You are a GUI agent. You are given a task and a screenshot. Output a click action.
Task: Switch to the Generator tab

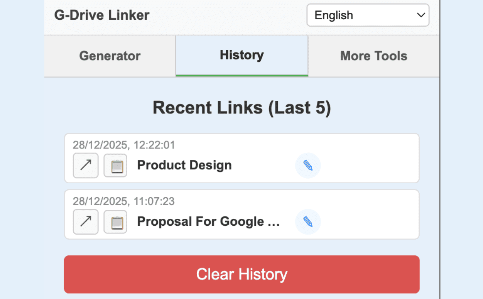[x=110, y=56]
